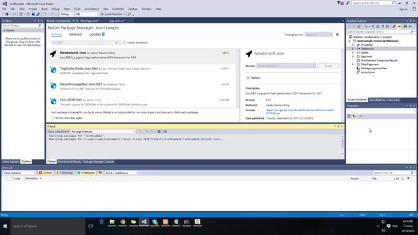Expand the Properties node in Solution Explorer
Image resolution: width=418 pixels, height=235 pixels.
[353, 45]
